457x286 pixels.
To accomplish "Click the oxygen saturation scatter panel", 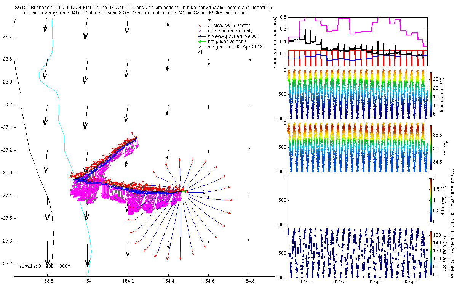I will tap(358, 253).
